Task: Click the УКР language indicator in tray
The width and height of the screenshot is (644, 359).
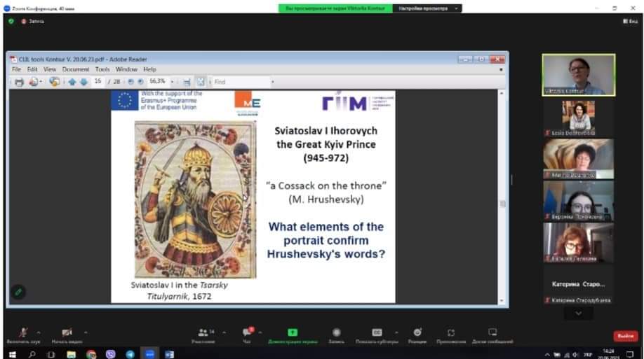Action: (588, 355)
